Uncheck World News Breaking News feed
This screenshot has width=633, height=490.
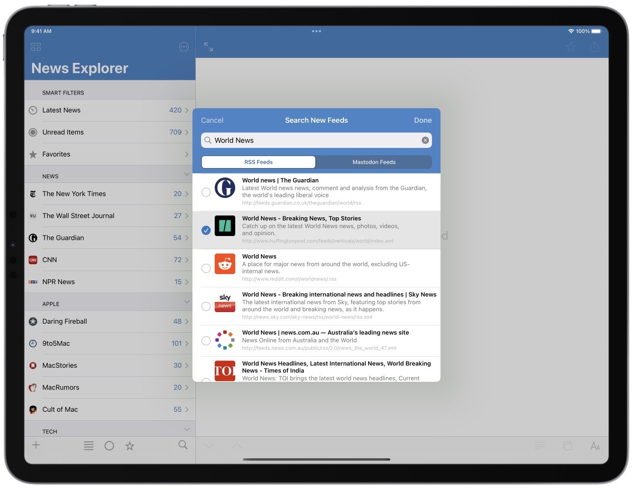[x=206, y=230]
